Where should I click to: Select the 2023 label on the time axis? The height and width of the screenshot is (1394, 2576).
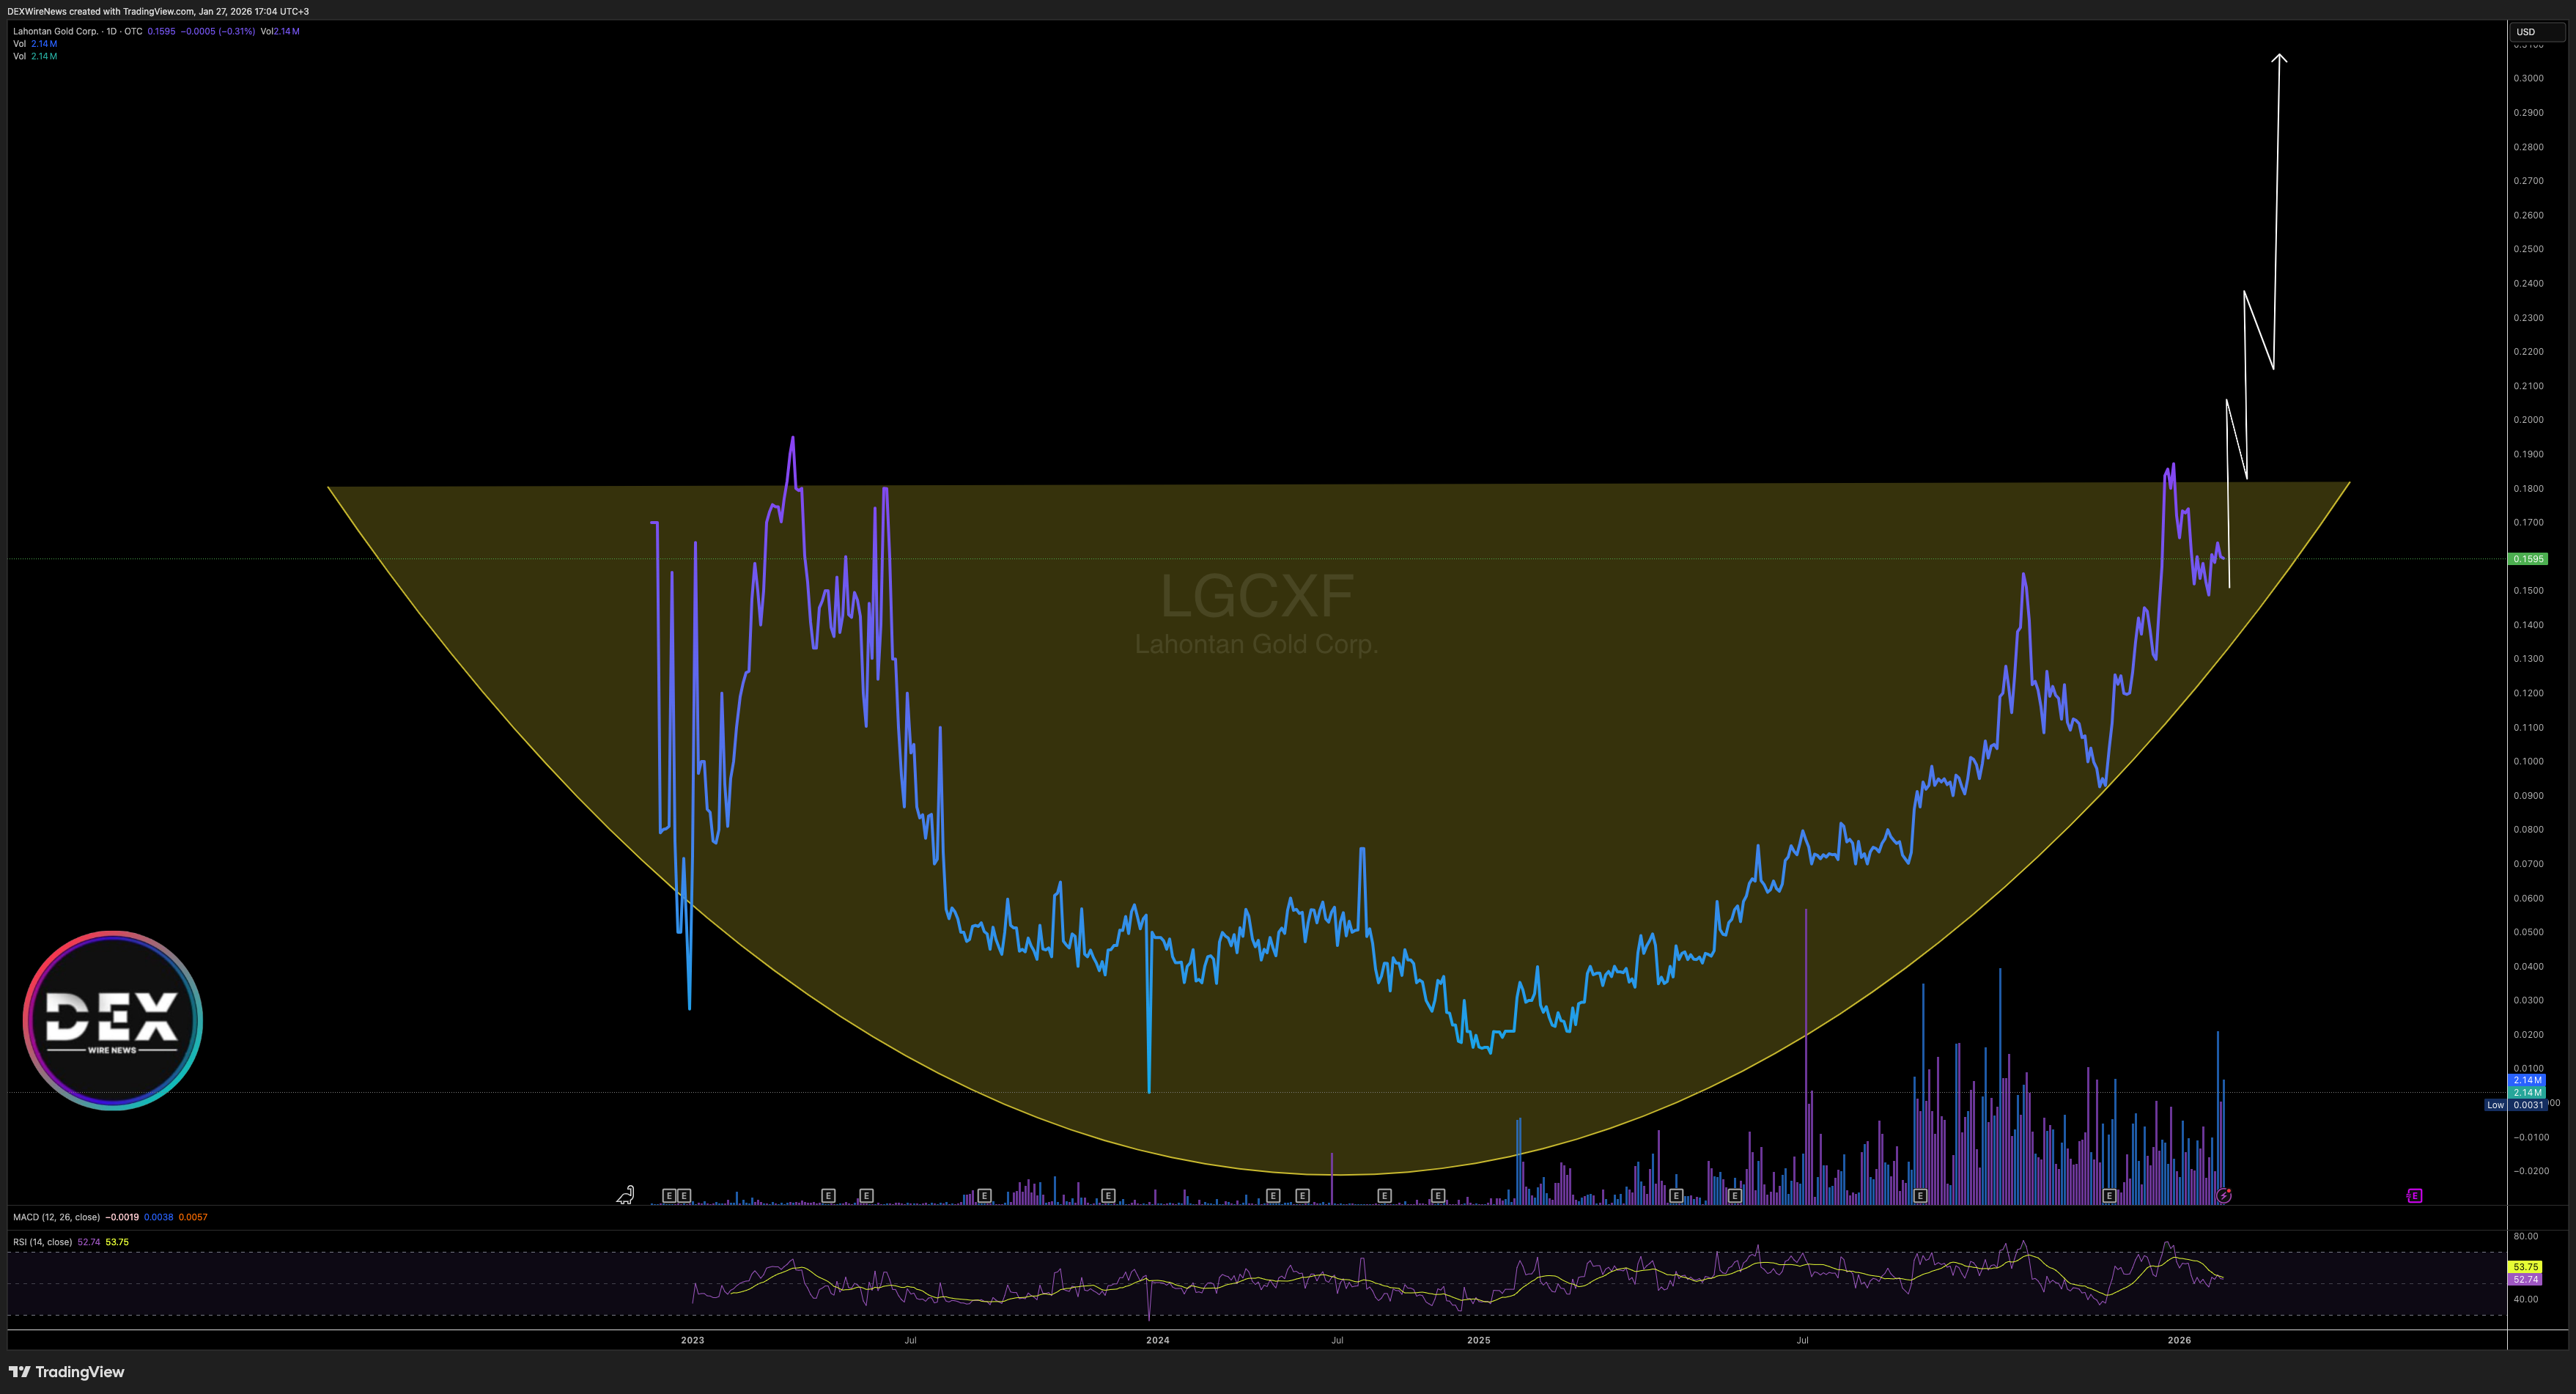692,1340
